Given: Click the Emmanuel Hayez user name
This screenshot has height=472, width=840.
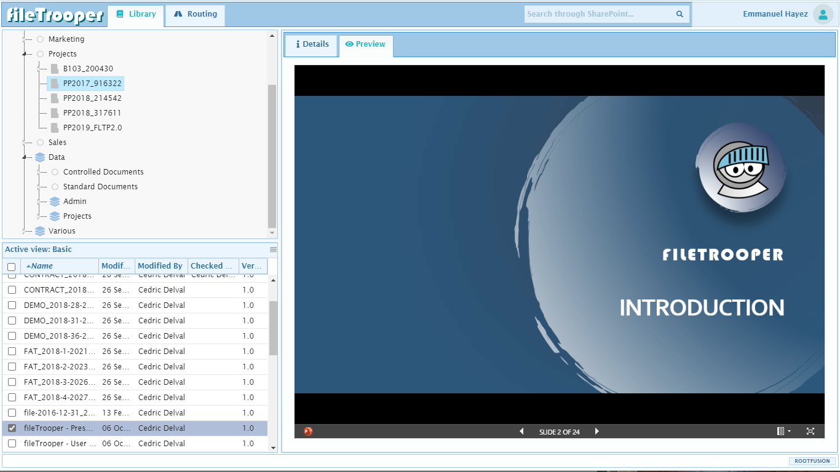Looking at the screenshot, I should pyautogui.click(x=775, y=14).
